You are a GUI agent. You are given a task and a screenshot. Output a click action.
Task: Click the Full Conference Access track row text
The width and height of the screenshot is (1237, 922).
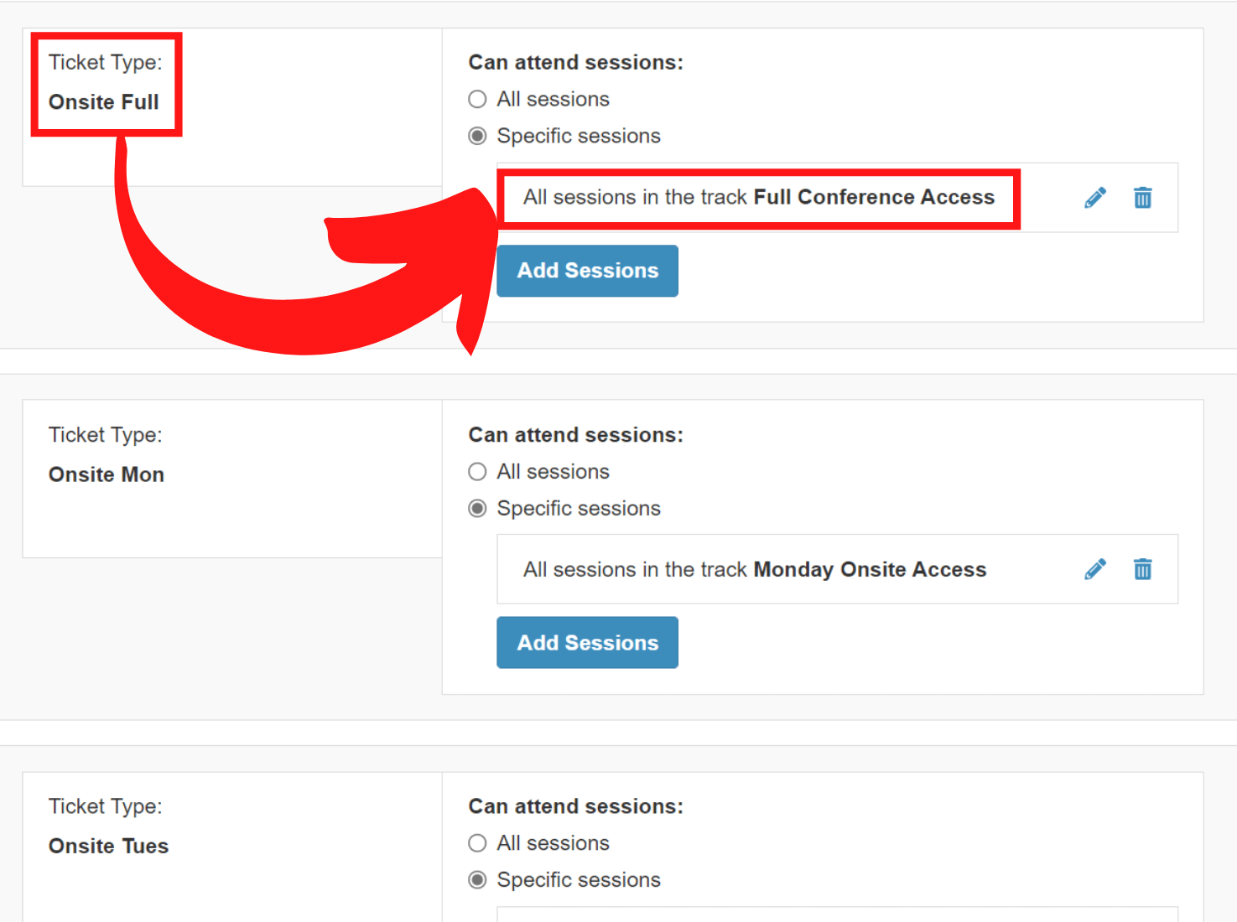[758, 198]
